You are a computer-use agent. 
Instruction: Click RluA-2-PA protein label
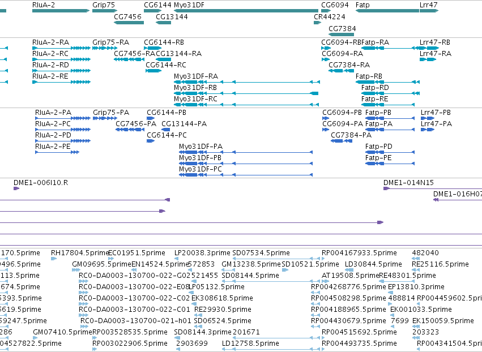point(53,113)
